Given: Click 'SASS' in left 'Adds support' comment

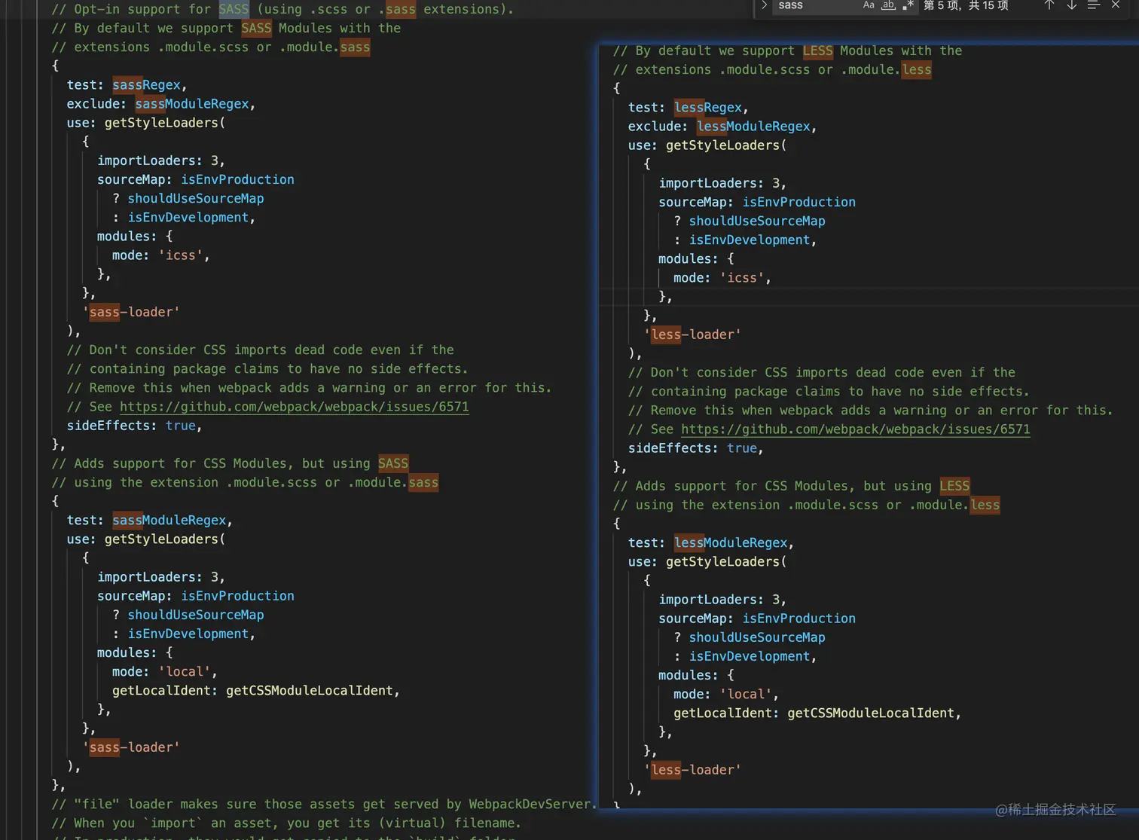Looking at the screenshot, I should (x=393, y=463).
